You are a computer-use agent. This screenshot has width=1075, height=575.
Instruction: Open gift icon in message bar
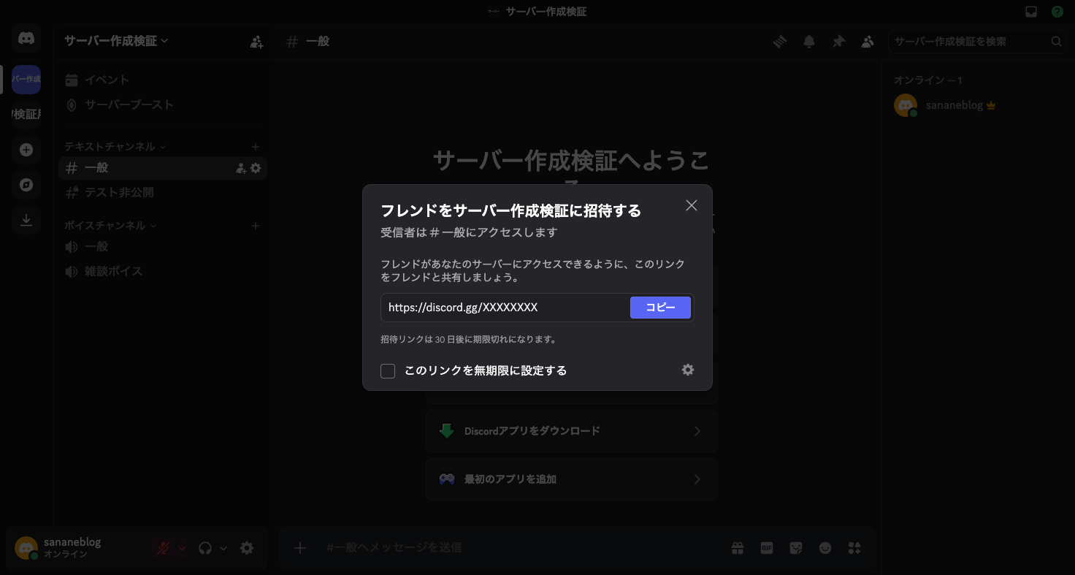738,548
